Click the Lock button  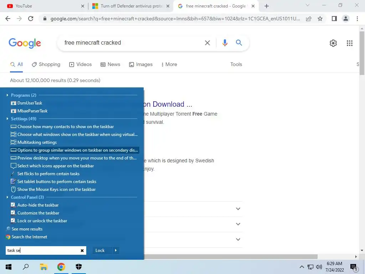pos(100,250)
